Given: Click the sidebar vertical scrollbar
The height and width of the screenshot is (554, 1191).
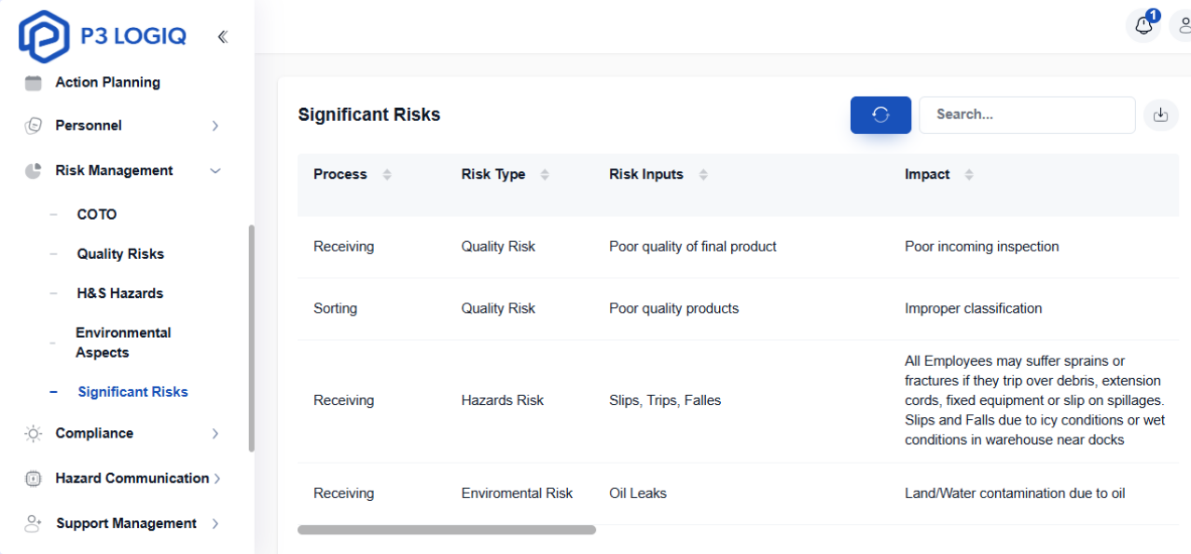Looking at the screenshot, I should pos(251,338).
